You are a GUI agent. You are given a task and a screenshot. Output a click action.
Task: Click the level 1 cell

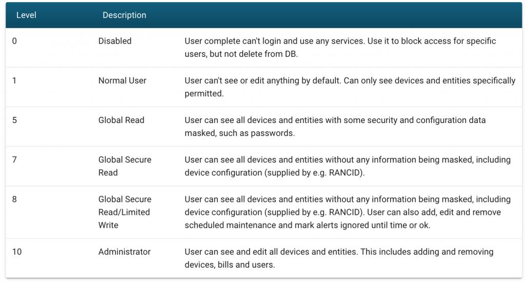tap(14, 80)
